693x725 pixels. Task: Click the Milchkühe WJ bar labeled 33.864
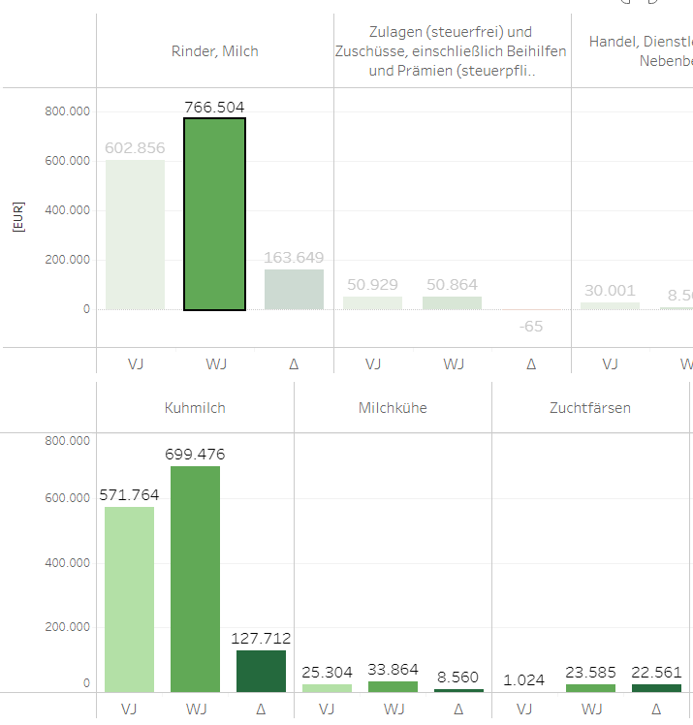[393, 686]
